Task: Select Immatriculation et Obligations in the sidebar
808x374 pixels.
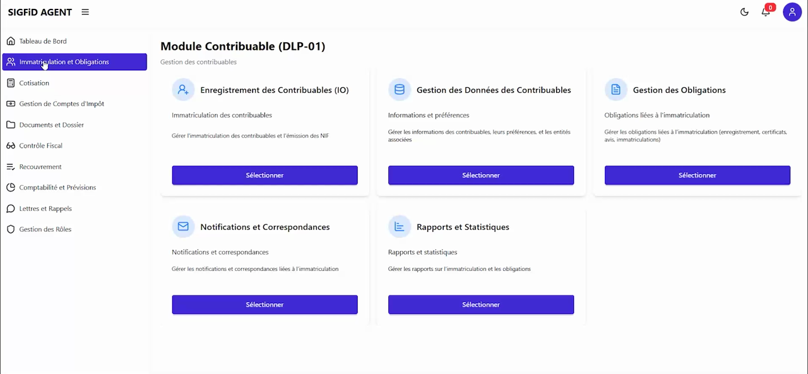Action: 64,61
